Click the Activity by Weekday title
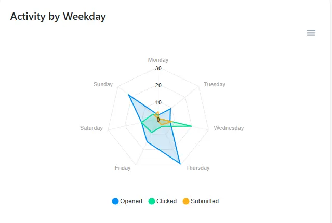The width and height of the screenshot is (332, 223). (x=58, y=17)
